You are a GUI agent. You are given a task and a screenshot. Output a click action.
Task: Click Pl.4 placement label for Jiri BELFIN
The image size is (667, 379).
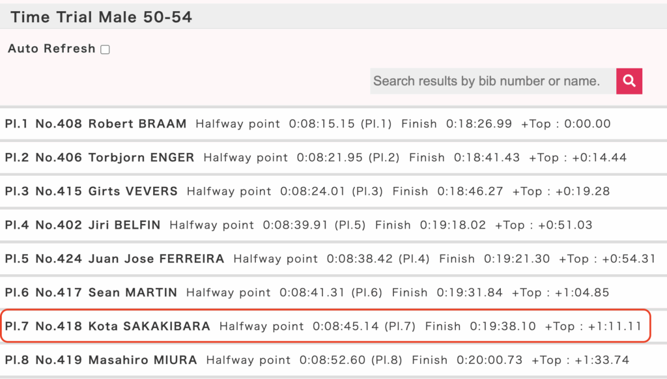coord(17,225)
